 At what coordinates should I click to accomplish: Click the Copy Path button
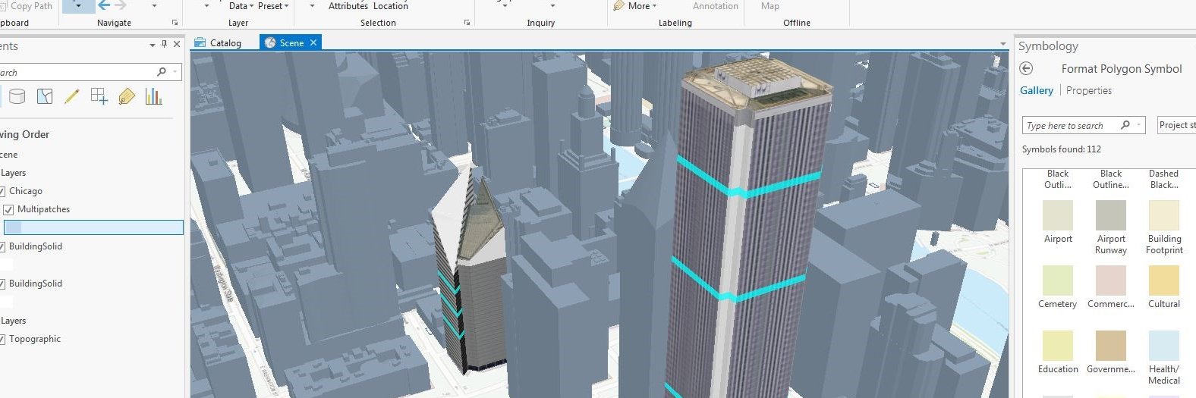tap(26, 5)
